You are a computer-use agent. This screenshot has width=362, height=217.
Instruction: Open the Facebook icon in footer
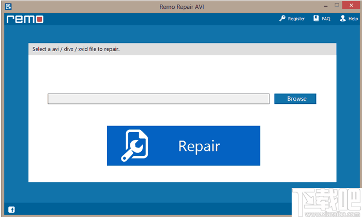click(11, 209)
